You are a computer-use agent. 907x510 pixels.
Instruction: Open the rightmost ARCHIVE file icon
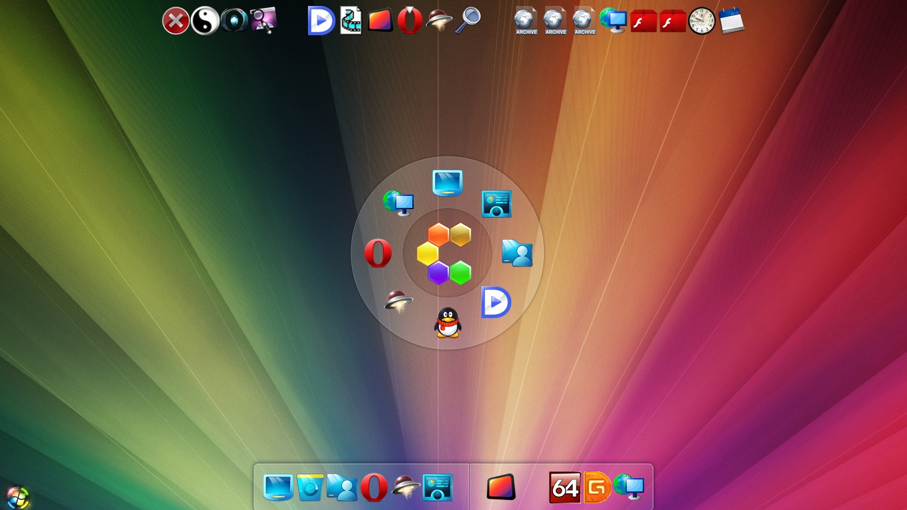tap(584, 21)
